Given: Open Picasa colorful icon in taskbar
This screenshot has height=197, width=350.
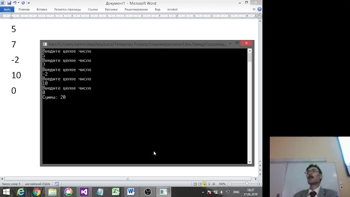Looking at the screenshot, I should coord(68,192).
